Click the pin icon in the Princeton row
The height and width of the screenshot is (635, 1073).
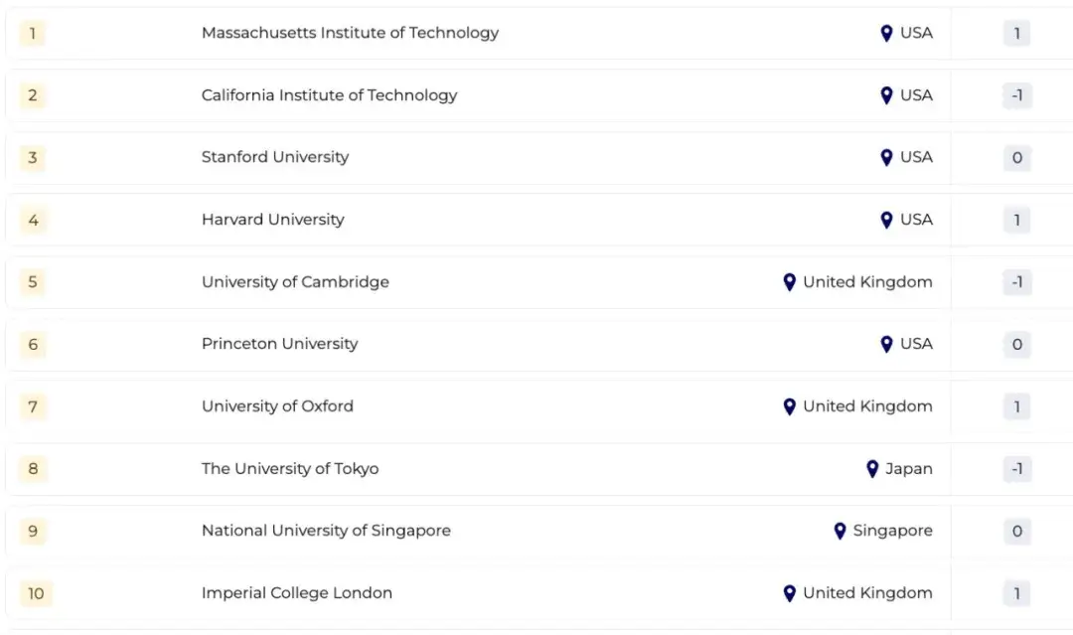[886, 344]
